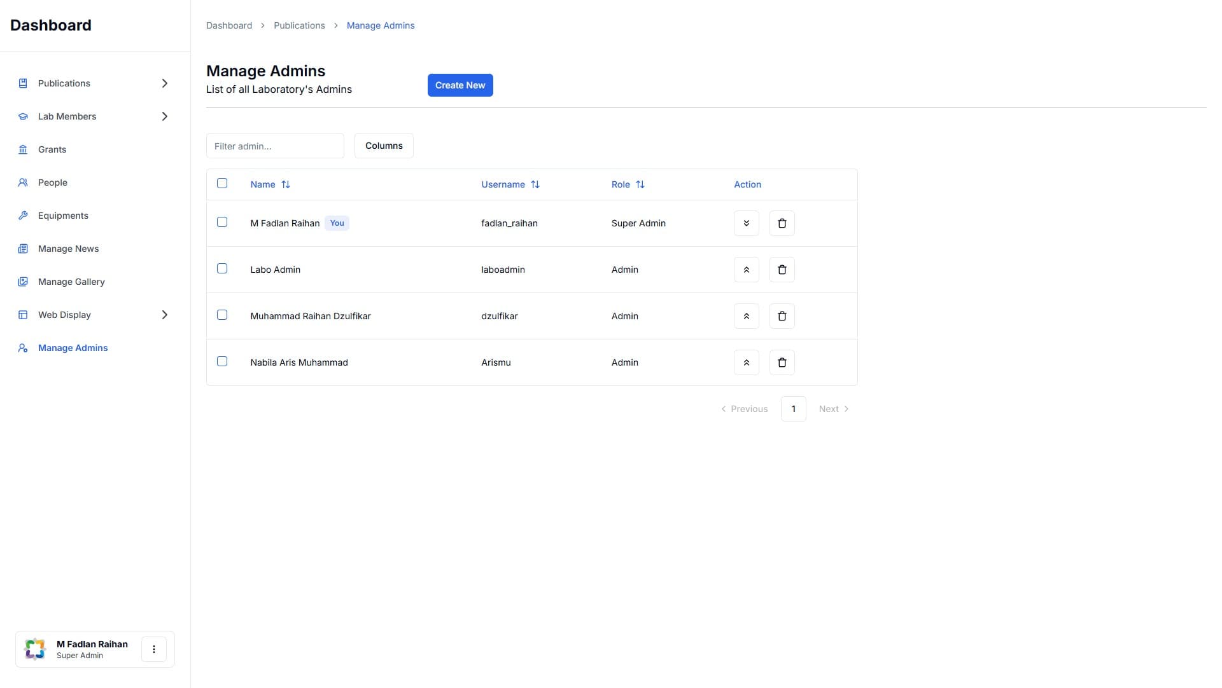Promote Nabila Aris Muhammad using up-arrows icon
Screen dimensions: 1222x688
coord(746,362)
